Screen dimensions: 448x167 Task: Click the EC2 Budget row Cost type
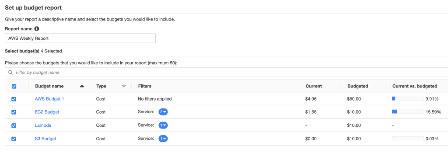point(101,112)
